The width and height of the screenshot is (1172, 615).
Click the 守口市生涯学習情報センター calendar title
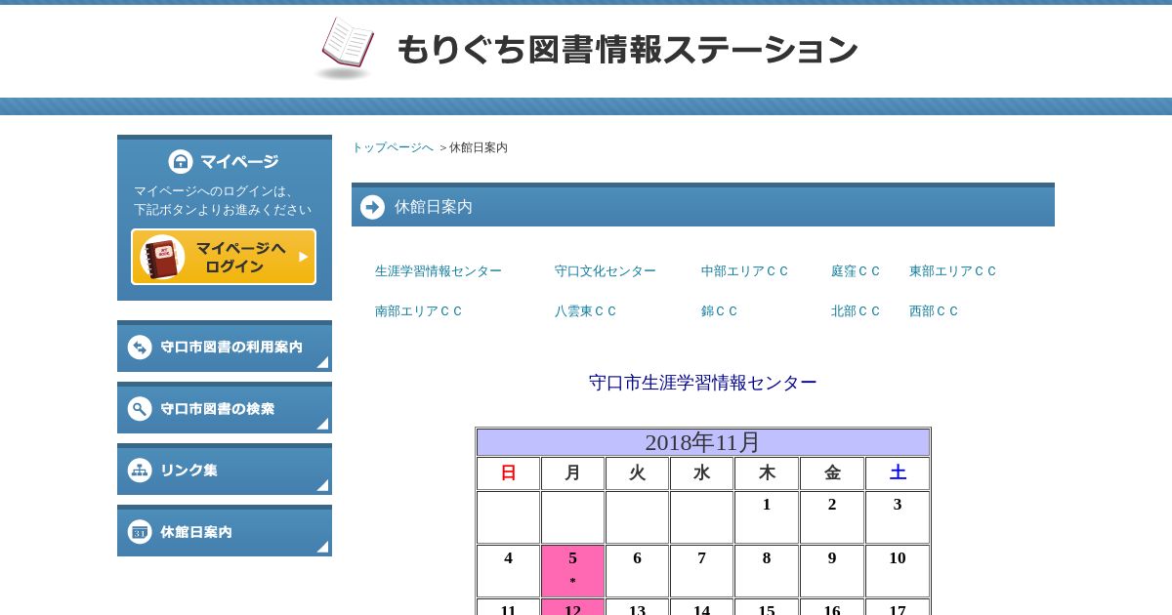pyautogui.click(x=703, y=383)
